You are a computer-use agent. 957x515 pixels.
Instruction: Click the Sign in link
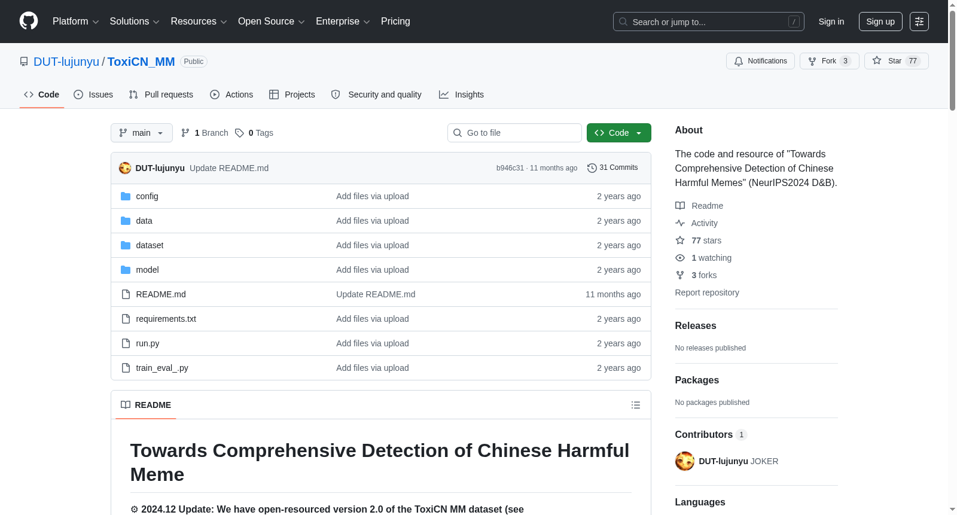coord(831,22)
